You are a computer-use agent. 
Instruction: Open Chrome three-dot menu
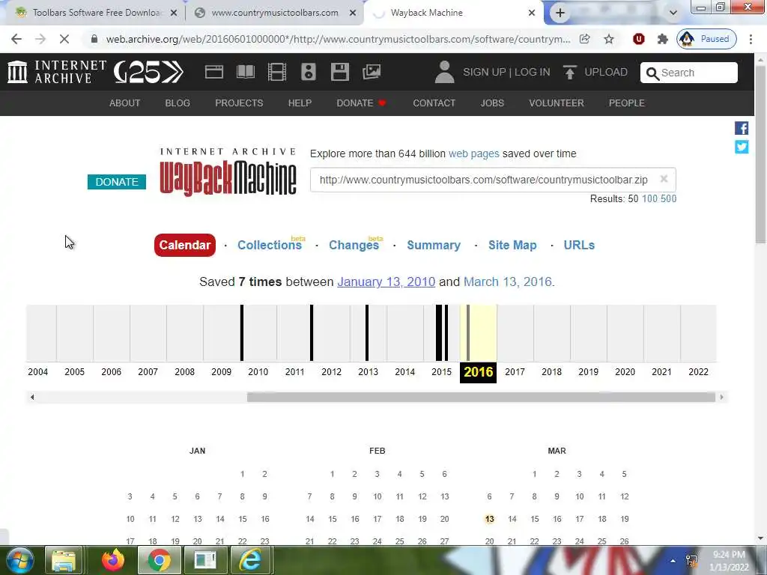[x=751, y=39]
